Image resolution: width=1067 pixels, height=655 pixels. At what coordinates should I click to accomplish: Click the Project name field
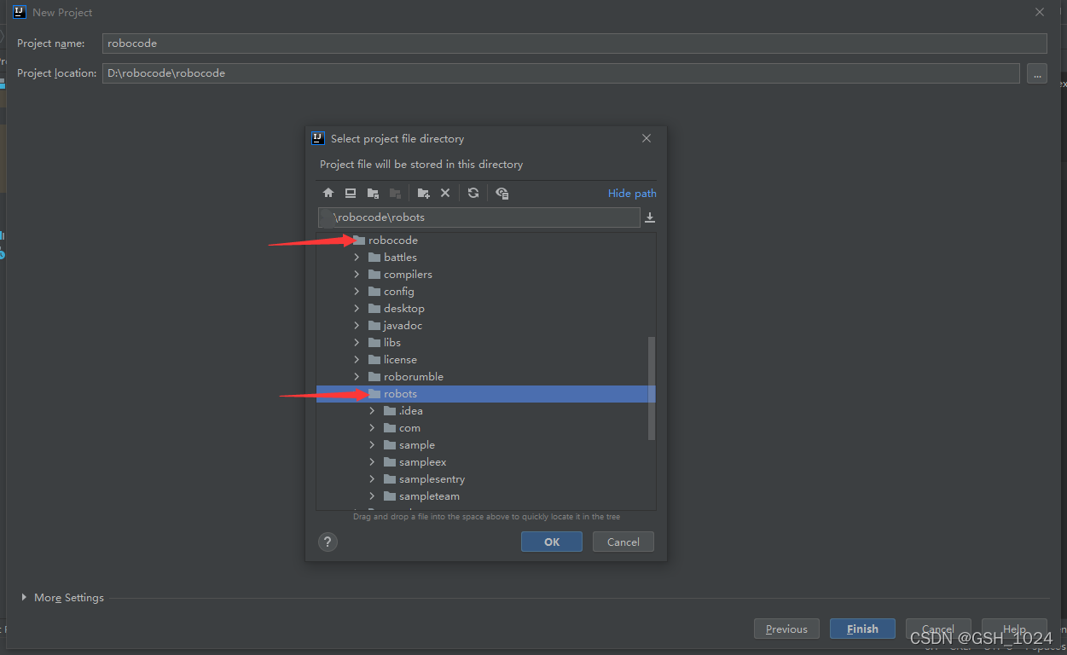click(x=575, y=43)
